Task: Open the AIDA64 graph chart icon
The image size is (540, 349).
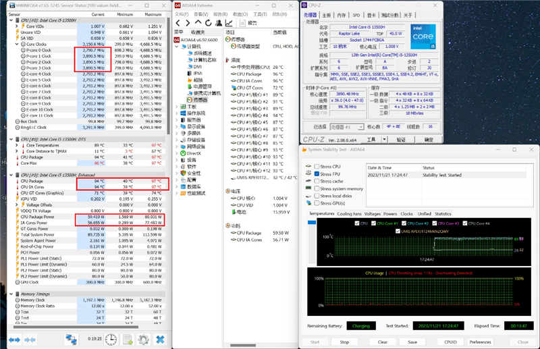Action: tap(229, 23)
